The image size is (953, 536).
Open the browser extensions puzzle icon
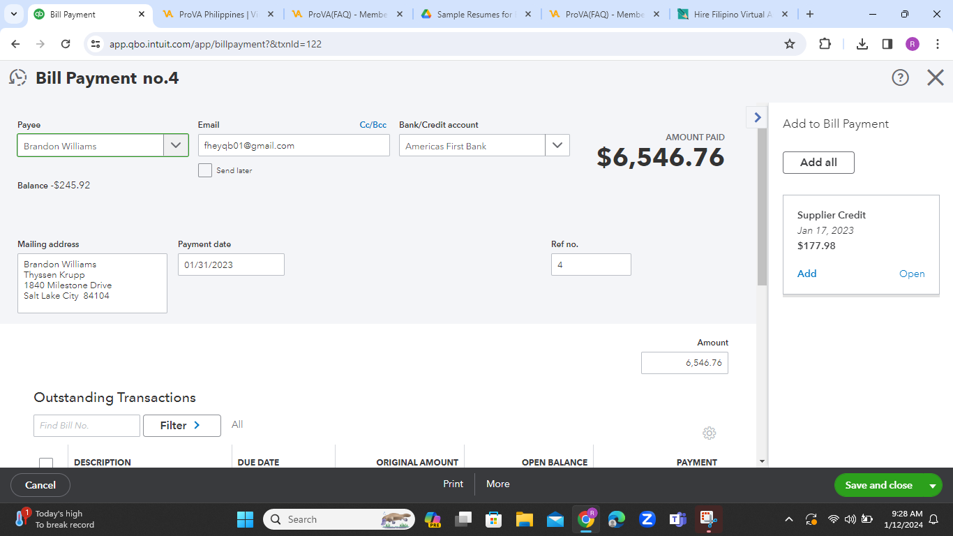point(825,44)
